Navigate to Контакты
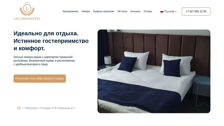Screen dimensions: 224x126 pyautogui.click(x=136, y=11)
